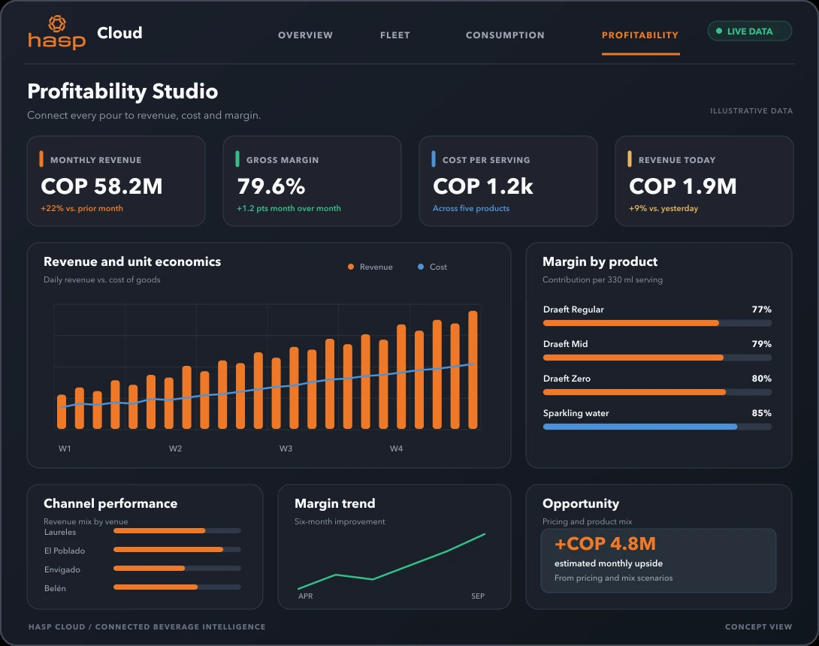Click the "80%" Draeft Zero value
819x646 pixels.
tap(762, 378)
